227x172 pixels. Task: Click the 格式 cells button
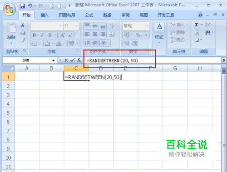click(179, 40)
